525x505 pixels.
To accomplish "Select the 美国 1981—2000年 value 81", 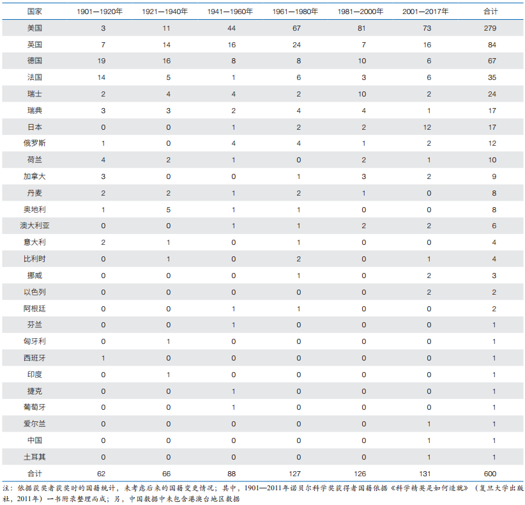I will pyautogui.click(x=361, y=28).
